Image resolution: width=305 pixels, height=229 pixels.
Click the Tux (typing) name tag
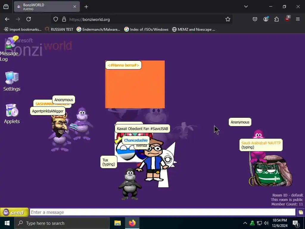pos(108,162)
